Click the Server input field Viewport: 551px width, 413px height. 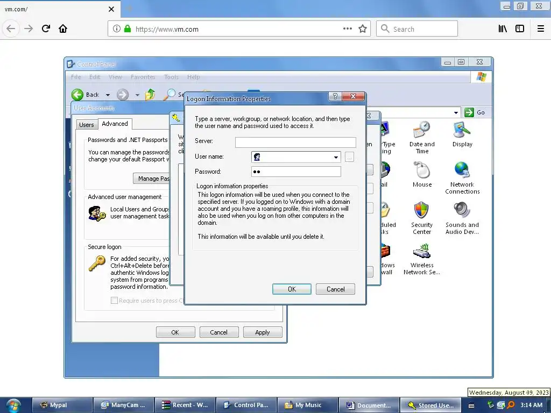(x=295, y=142)
